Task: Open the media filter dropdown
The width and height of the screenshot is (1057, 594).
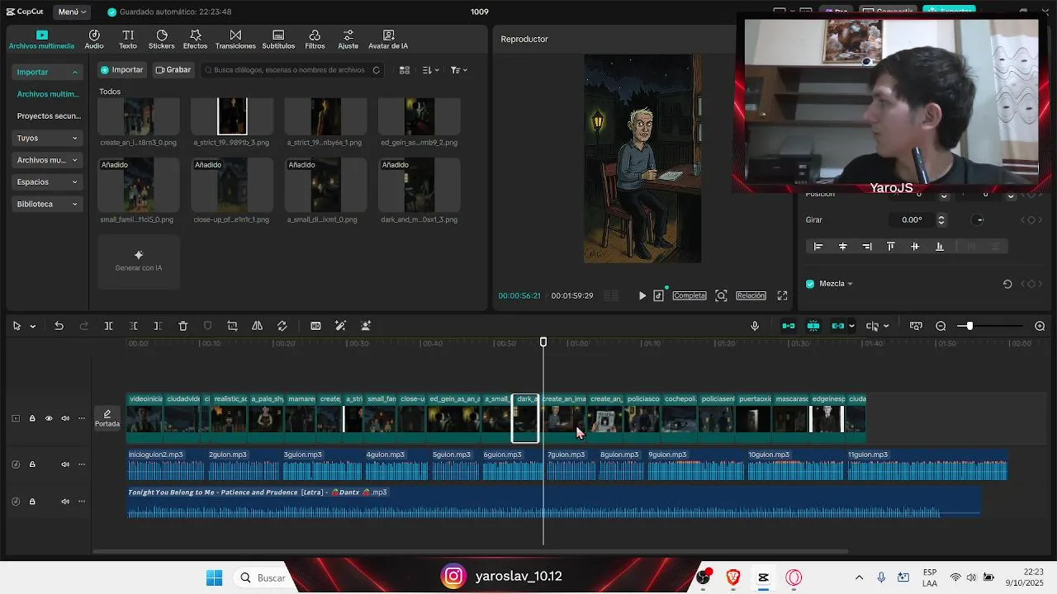Action: pos(459,70)
